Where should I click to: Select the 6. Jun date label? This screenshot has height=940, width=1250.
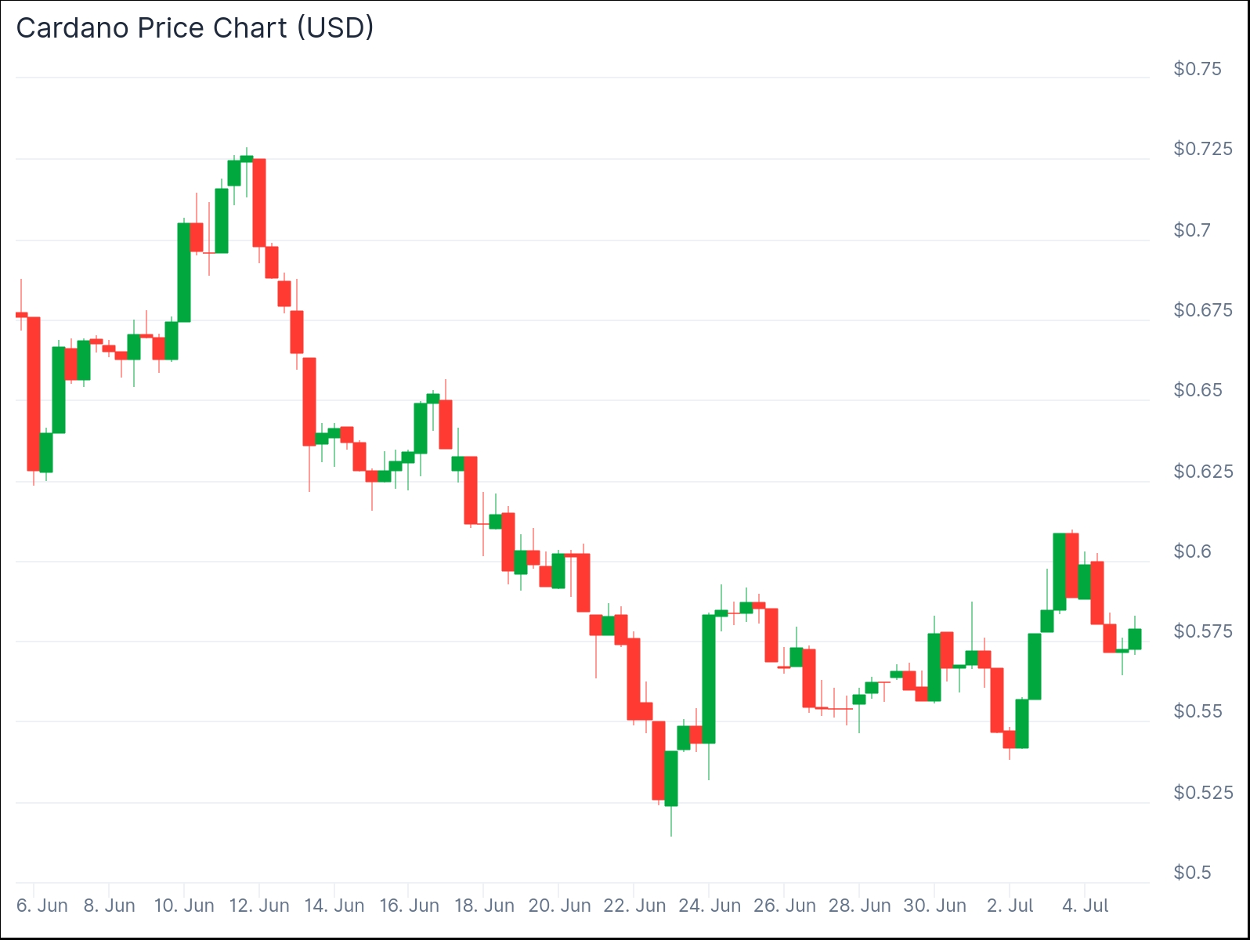[x=42, y=906]
